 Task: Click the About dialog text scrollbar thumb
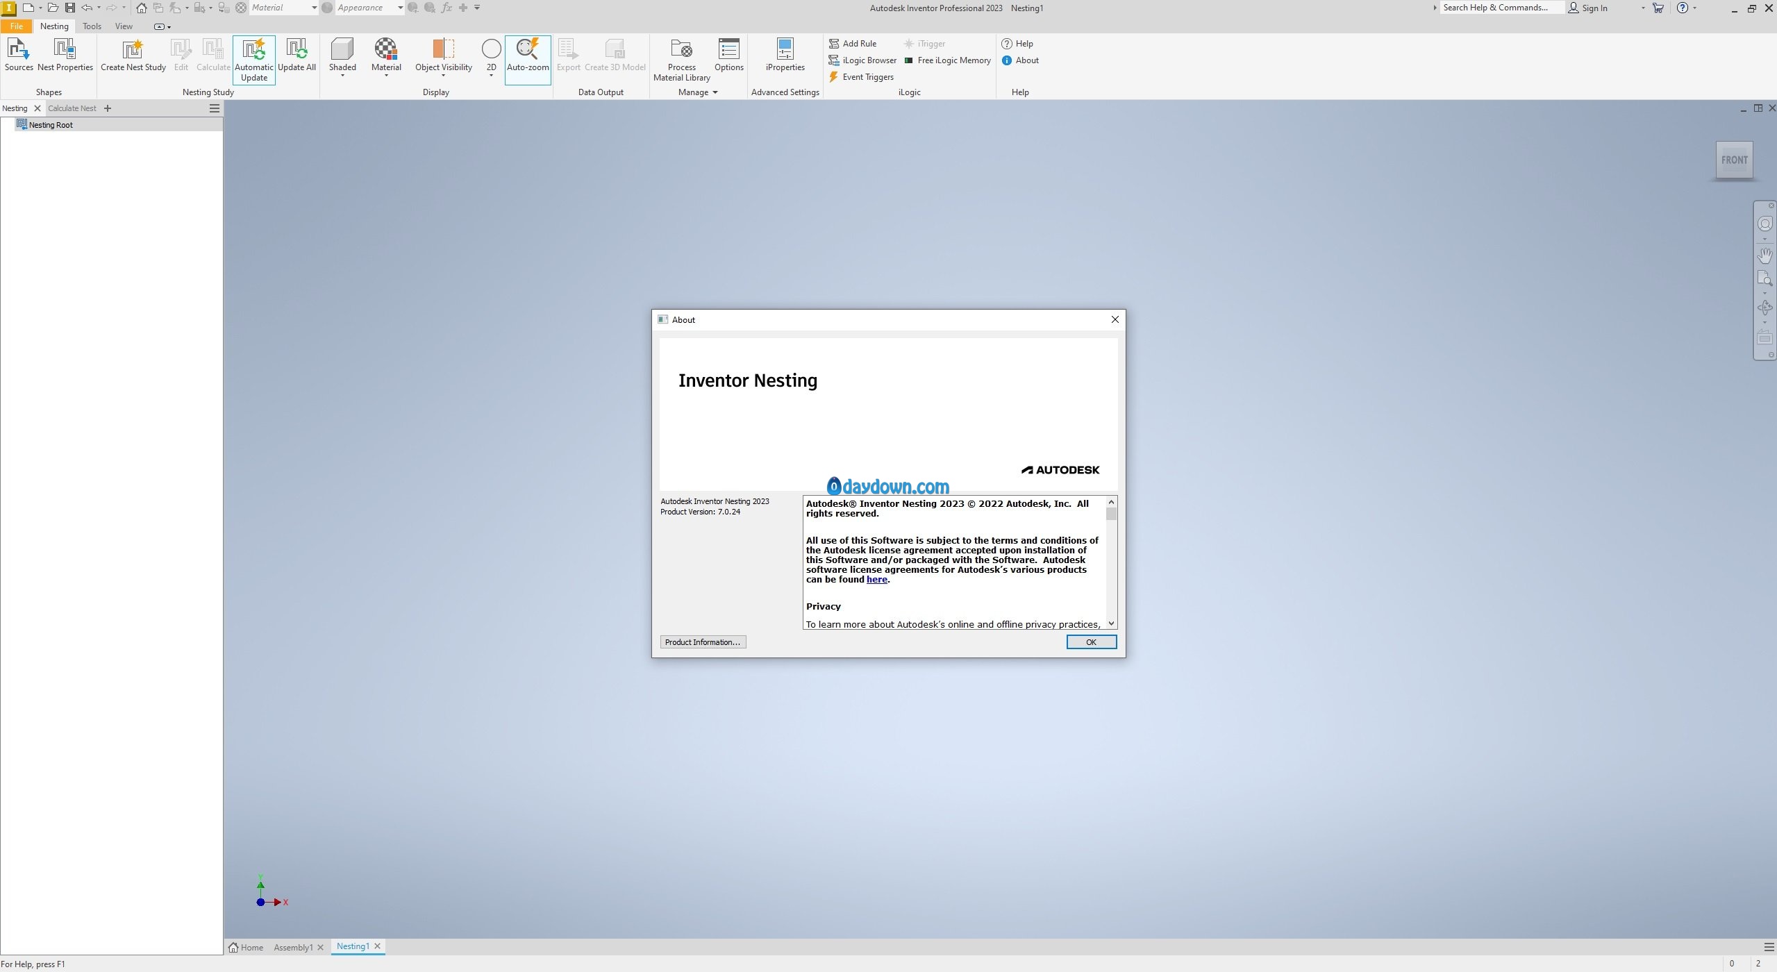(x=1111, y=514)
